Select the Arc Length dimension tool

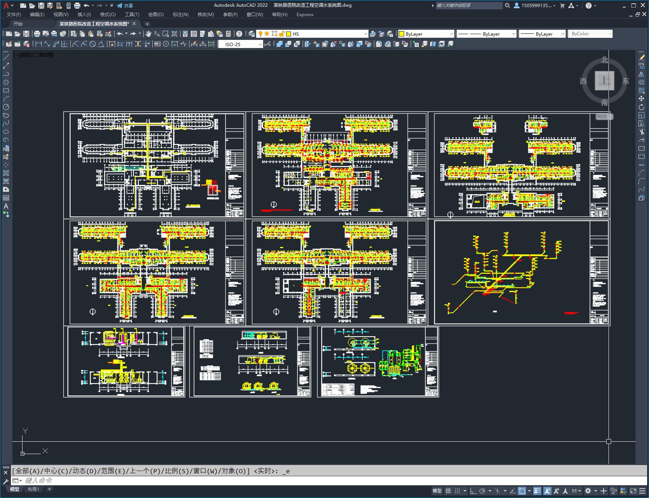56,44
